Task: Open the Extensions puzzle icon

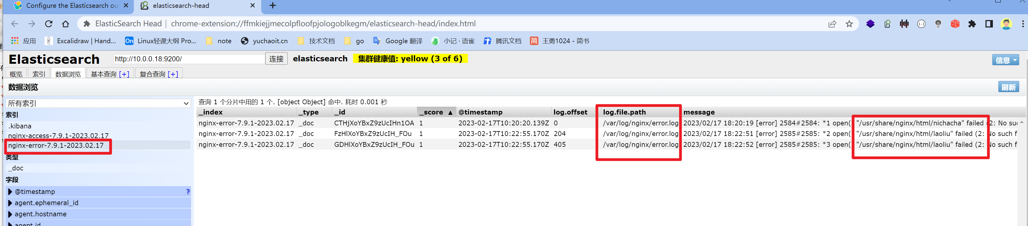Action: (972, 24)
